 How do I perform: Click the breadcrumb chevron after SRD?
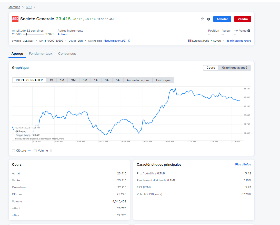tap(34, 7)
